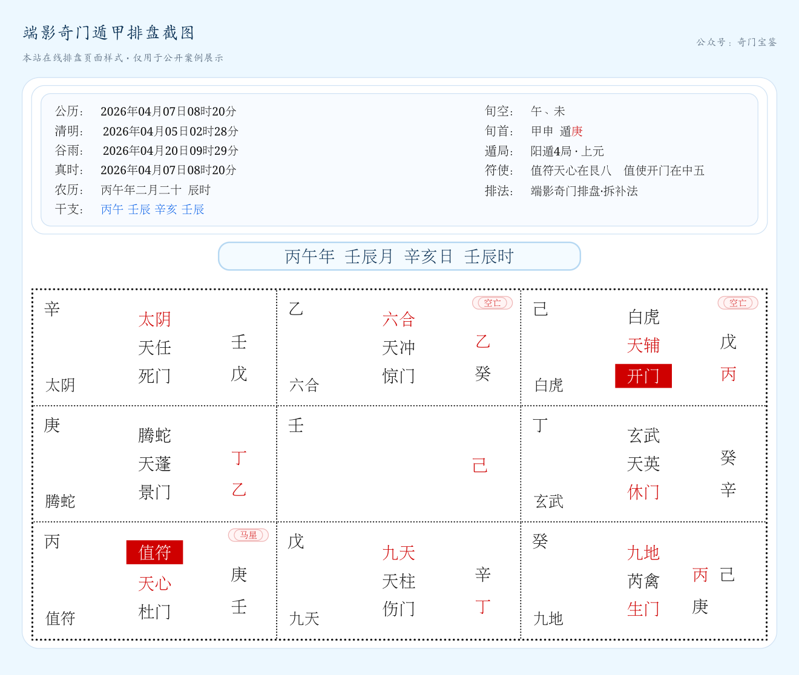Click the red 己 in the center palace

479,465
